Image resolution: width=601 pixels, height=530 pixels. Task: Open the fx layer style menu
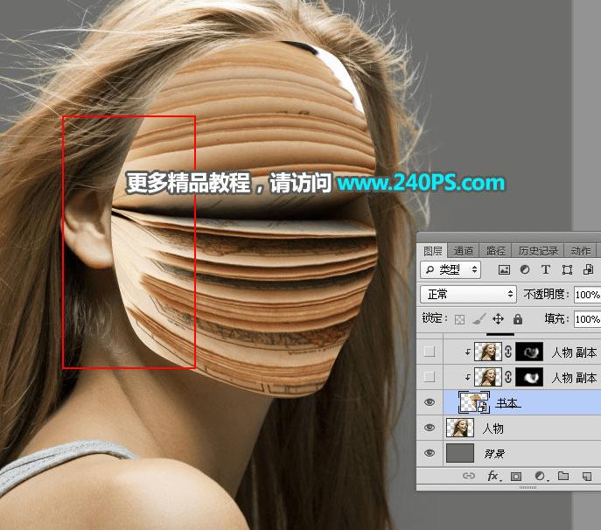[493, 476]
